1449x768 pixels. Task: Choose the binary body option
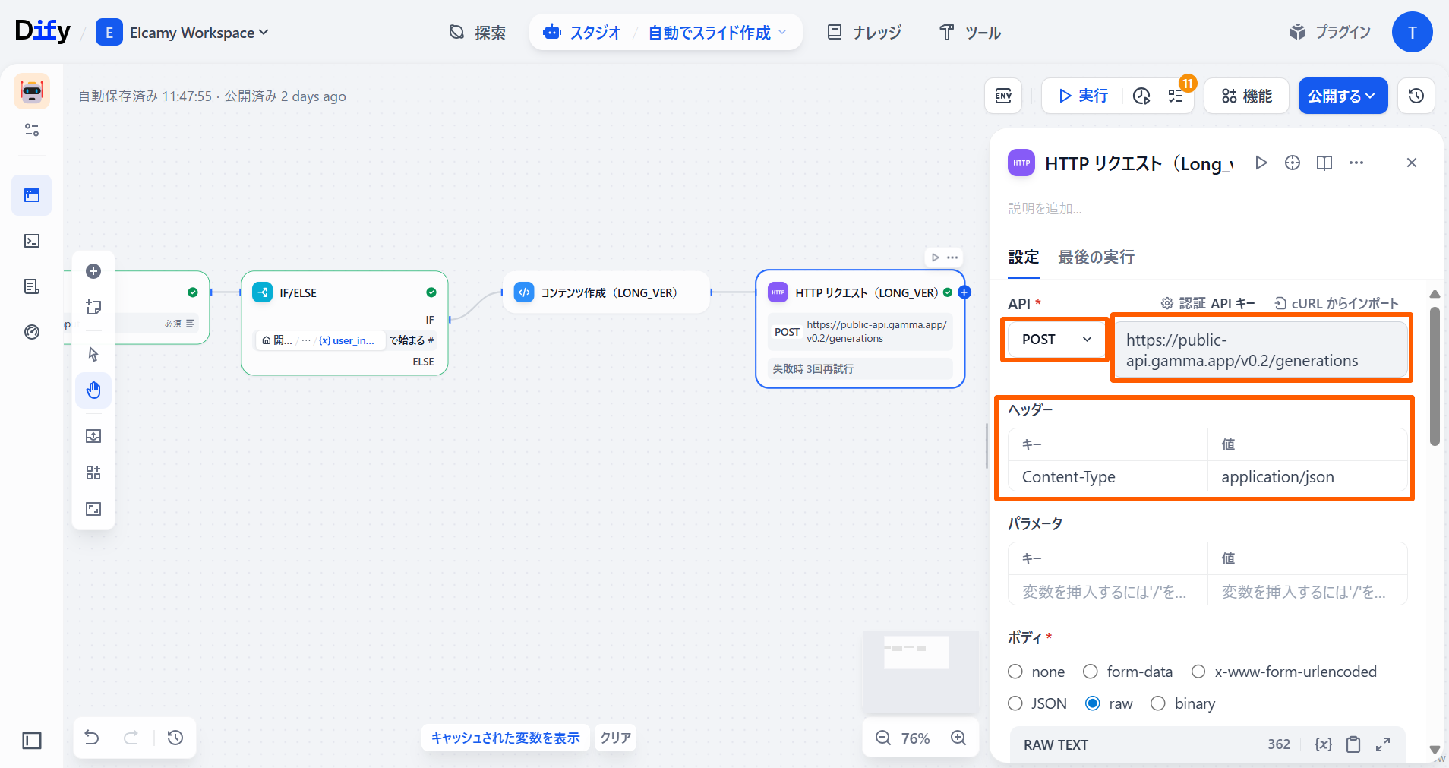(1158, 703)
